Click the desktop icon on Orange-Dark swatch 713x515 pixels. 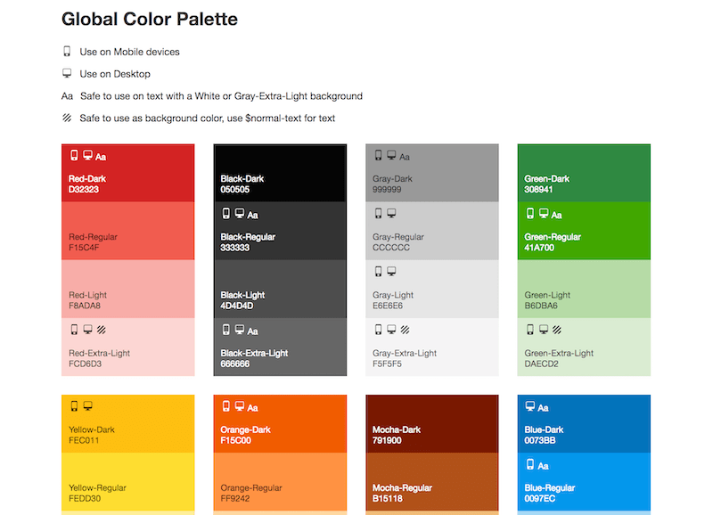click(x=239, y=407)
